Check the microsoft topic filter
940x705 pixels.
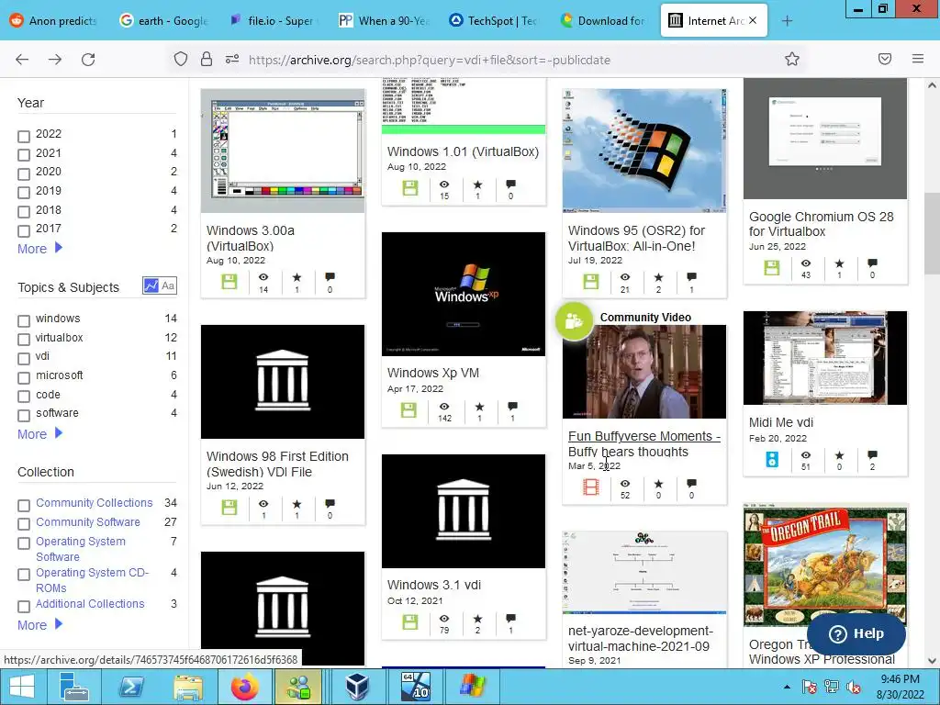tap(24, 377)
